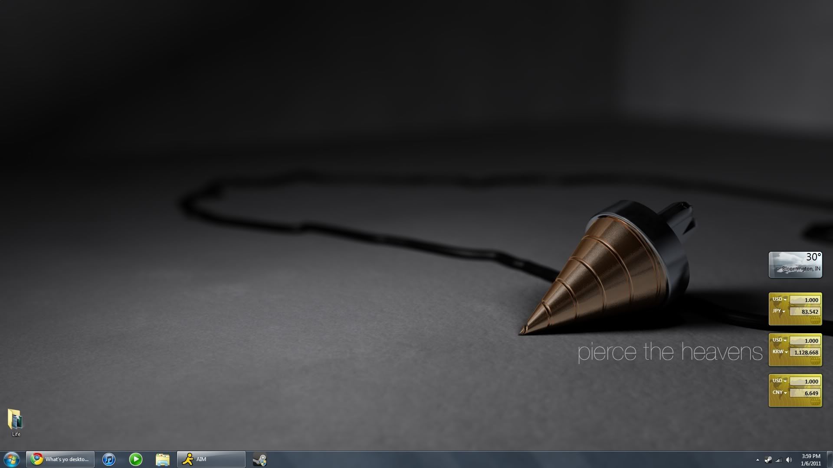Open the JPY currency dropdown
This screenshot has width=833, height=468.
[779, 311]
